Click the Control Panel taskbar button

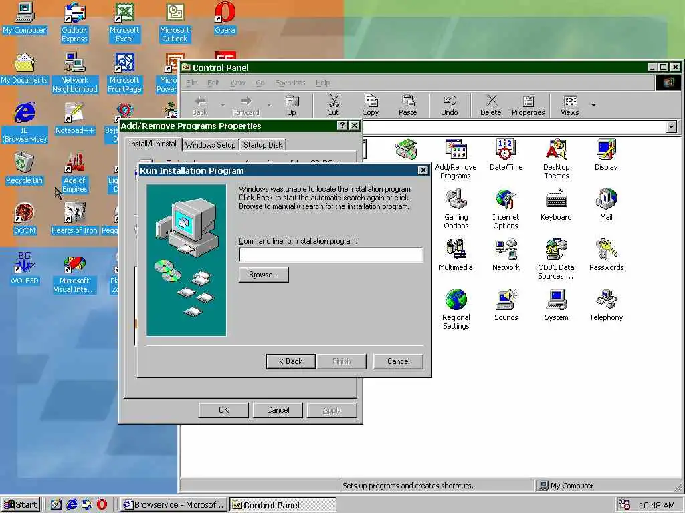(283, 505)
